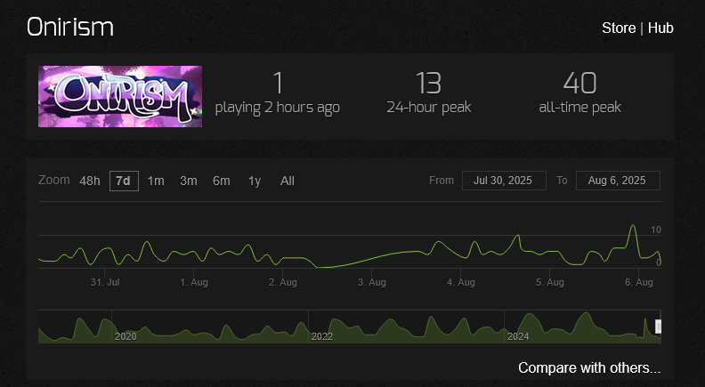Viewport: 705px width, 387px height.
Task: Click the chart peak near 6. Aug
Action: pos(633,226)
